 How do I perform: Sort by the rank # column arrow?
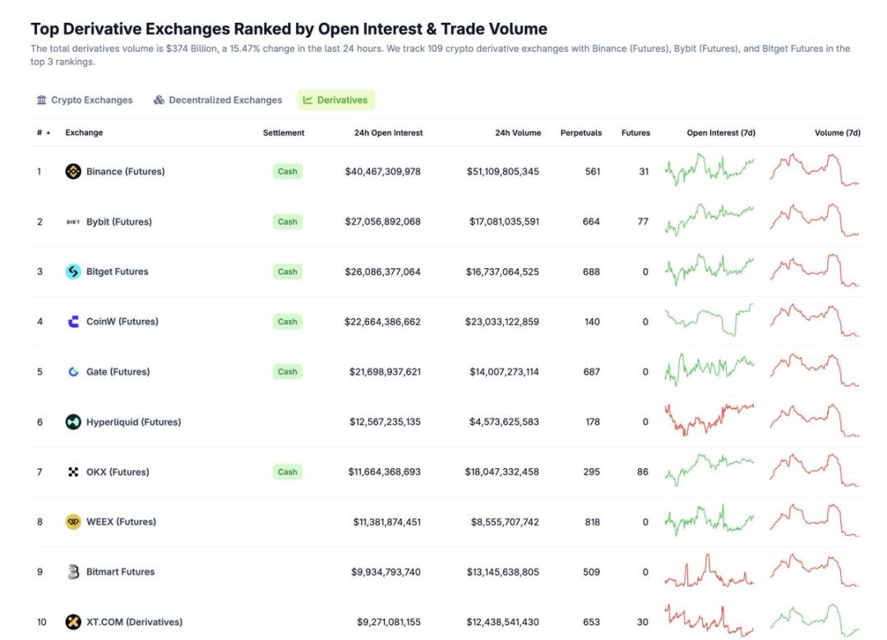48,132
